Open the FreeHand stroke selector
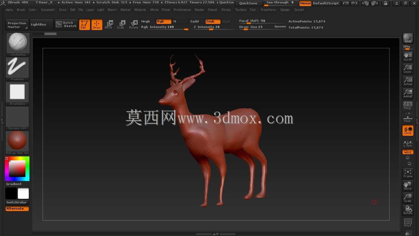419x236 pixels. click(17, 69)
